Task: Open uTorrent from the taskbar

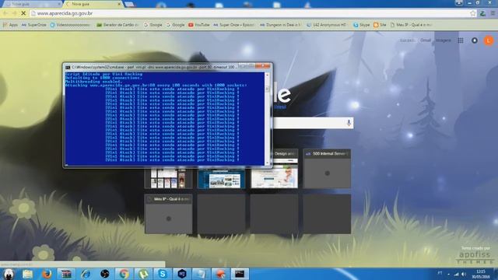Action: [143, 274]
